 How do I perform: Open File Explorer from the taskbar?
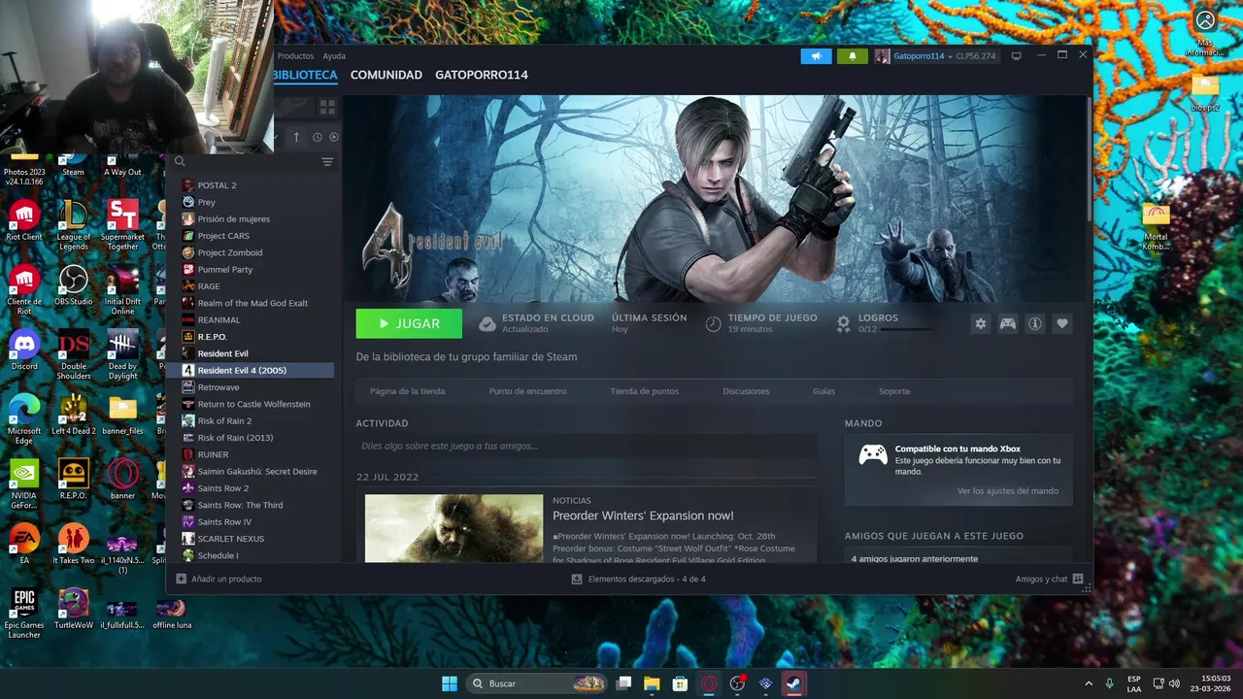652,683
